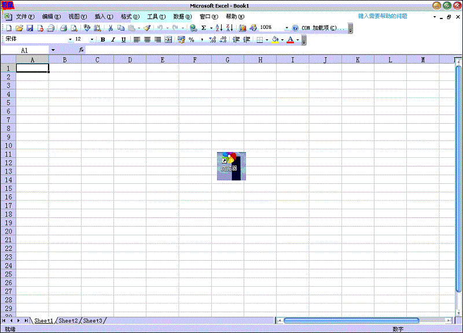Click the AutoSum sigma button

[x=204, y=28]
